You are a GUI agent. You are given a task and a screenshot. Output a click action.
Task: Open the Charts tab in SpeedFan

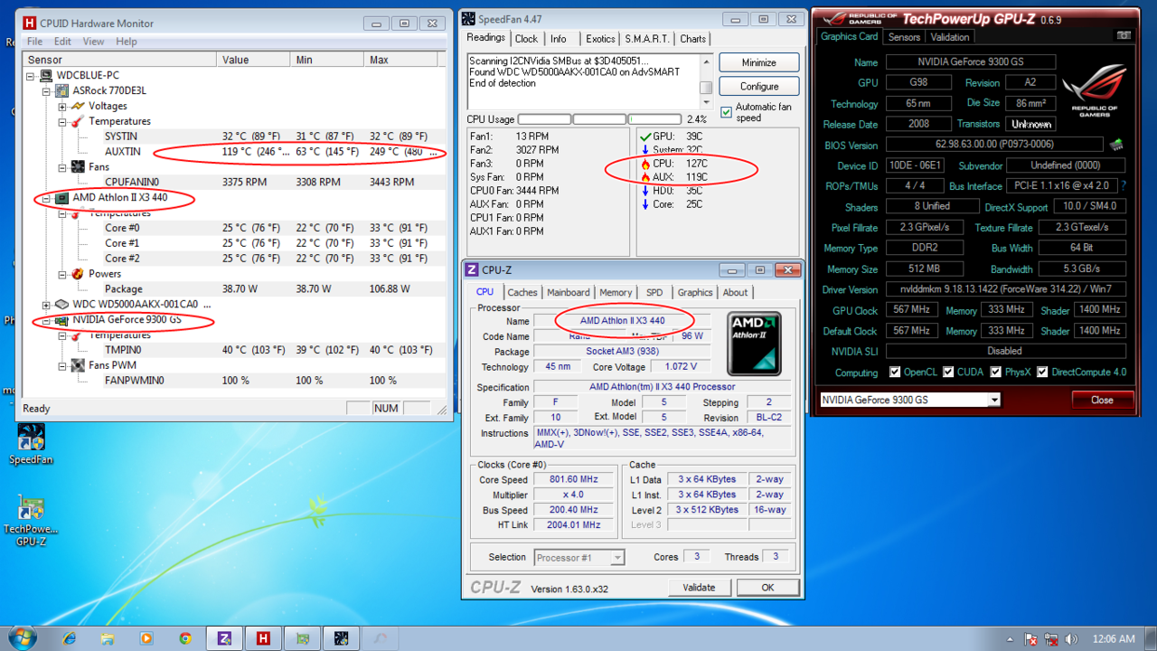pyautogui.click(x=693, y=39)
